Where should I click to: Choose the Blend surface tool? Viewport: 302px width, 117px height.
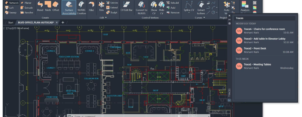40,6
